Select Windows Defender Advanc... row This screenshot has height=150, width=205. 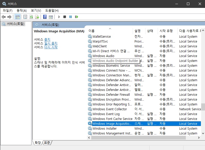click(x=144, y=80)
